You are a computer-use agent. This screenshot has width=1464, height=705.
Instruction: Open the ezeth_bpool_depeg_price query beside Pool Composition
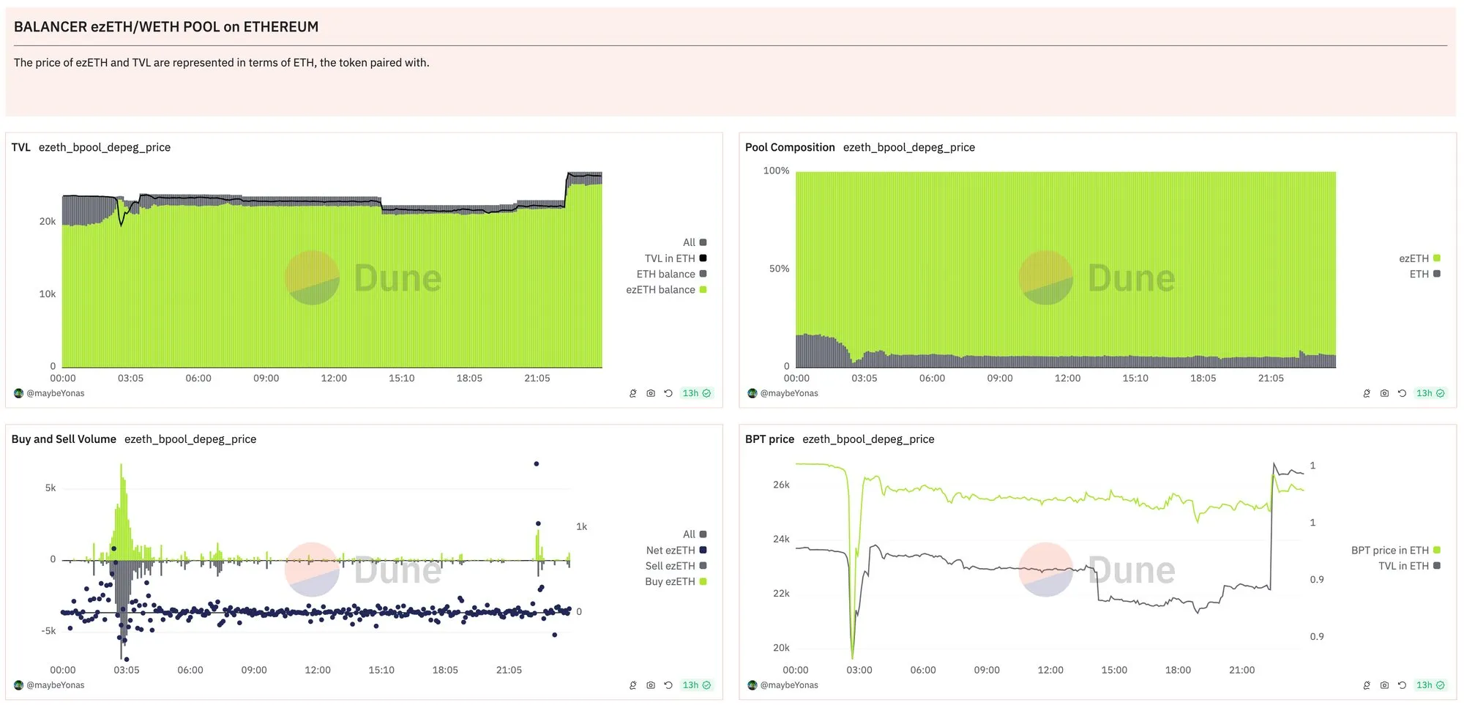coord(909,147)
